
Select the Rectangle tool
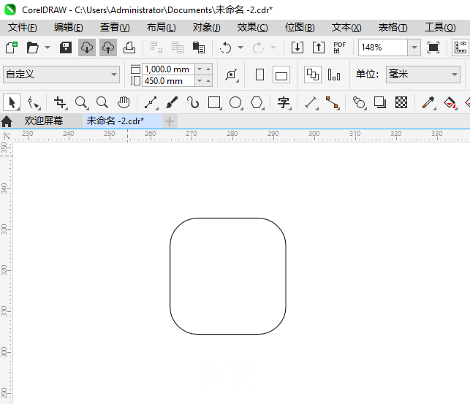point(215,102)
